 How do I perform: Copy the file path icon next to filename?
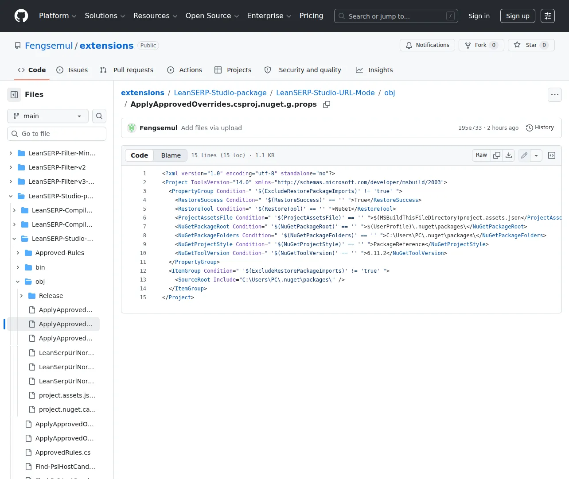(327, 104)
